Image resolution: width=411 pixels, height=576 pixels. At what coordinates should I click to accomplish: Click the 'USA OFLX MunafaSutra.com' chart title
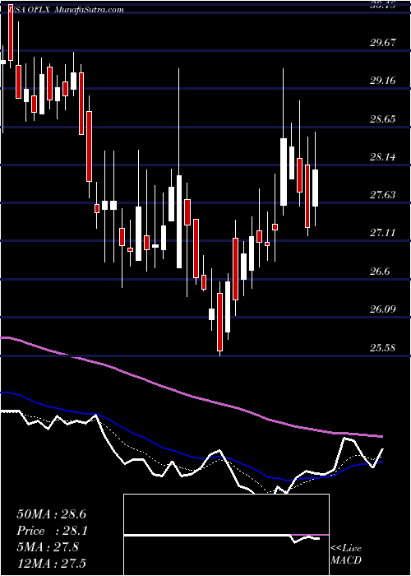click(66, 10)
